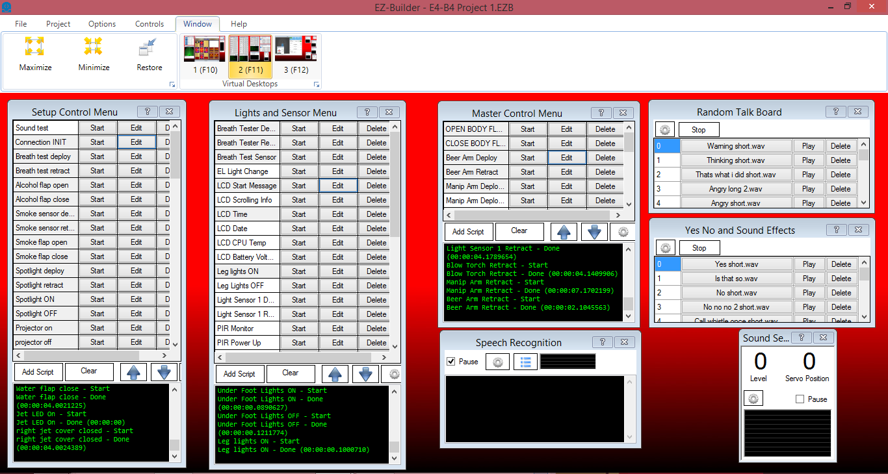Stop playback in Yes No and Sound Effects
Screen dimensions: 888x474
pyautogui.click(x=699, y=248)
